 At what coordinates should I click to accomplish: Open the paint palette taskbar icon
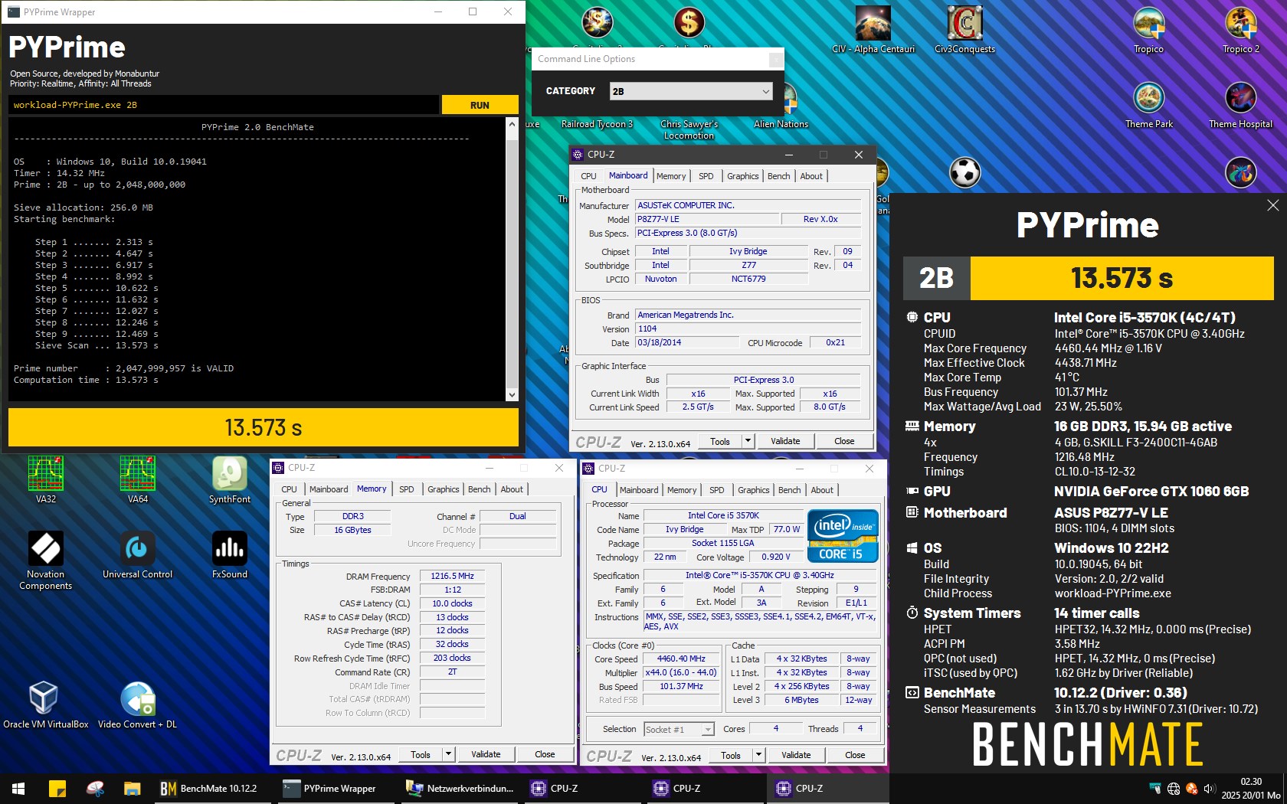pyautogui.click(x=95, y=788)
